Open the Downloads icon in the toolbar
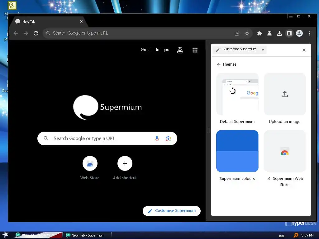319x239 pixels. (279, 33)
